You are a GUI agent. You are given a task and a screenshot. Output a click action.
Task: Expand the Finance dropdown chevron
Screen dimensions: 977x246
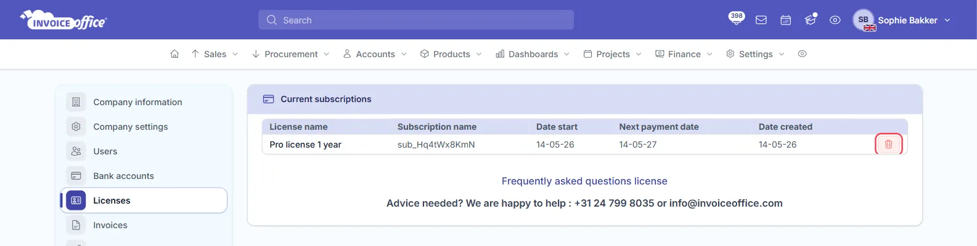coord(709,54)
